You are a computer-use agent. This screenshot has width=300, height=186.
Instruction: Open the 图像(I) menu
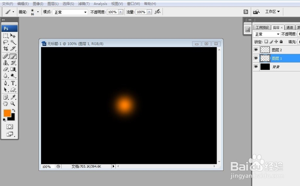coord(38,4)
